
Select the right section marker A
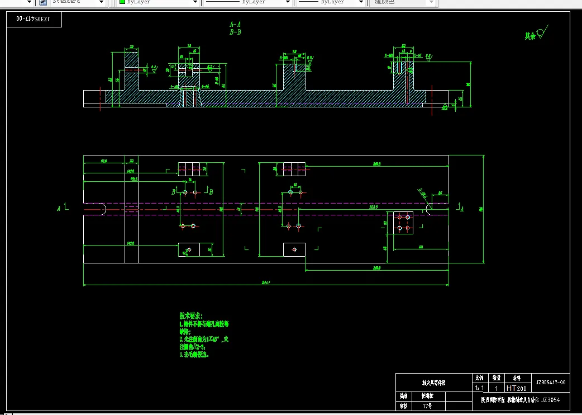462,209
